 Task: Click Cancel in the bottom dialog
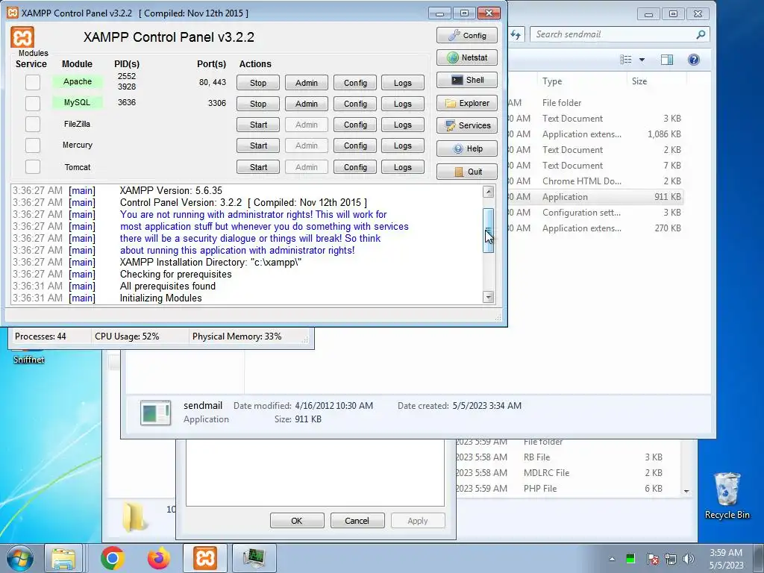coord(357,520)
